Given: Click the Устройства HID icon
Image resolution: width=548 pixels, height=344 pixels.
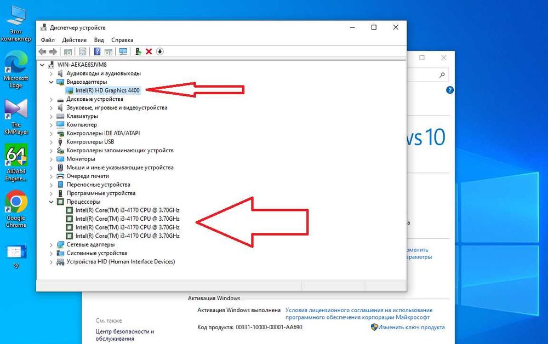Looking at the screenshot, I should click(60, 262).
